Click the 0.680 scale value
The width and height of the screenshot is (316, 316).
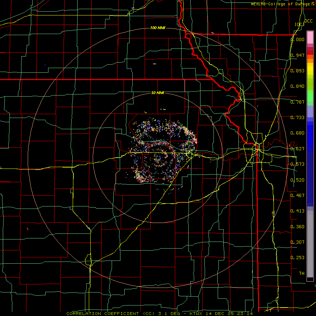pyautogui.click(x=297, y=133)
